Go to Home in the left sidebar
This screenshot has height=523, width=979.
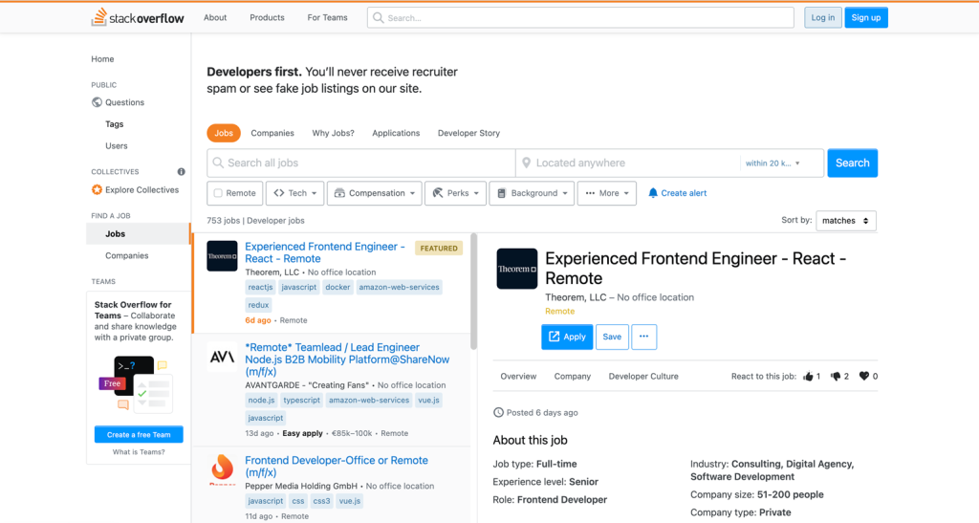[x=102, y=59]
